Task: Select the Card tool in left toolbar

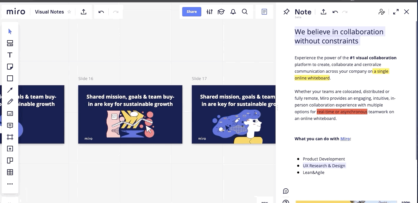Action: click(10, 114)
